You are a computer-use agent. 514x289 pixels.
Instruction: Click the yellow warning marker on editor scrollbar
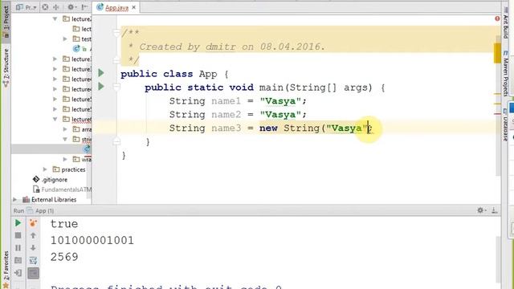[x=497, y=52]
